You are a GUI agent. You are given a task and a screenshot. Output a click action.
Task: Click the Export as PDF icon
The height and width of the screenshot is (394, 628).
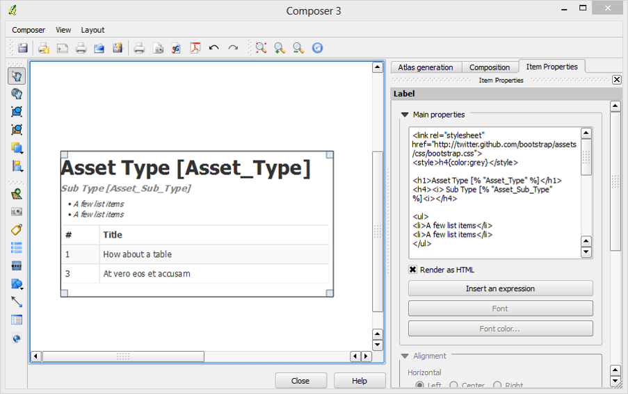click(196, 48)
